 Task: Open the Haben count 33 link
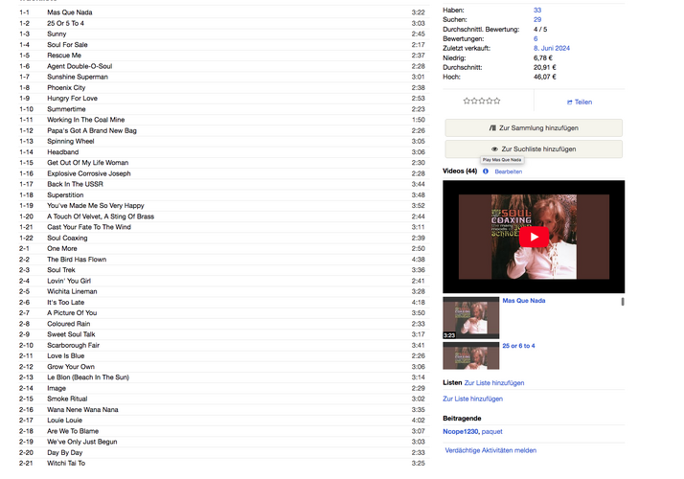click(x=537, y=10)
